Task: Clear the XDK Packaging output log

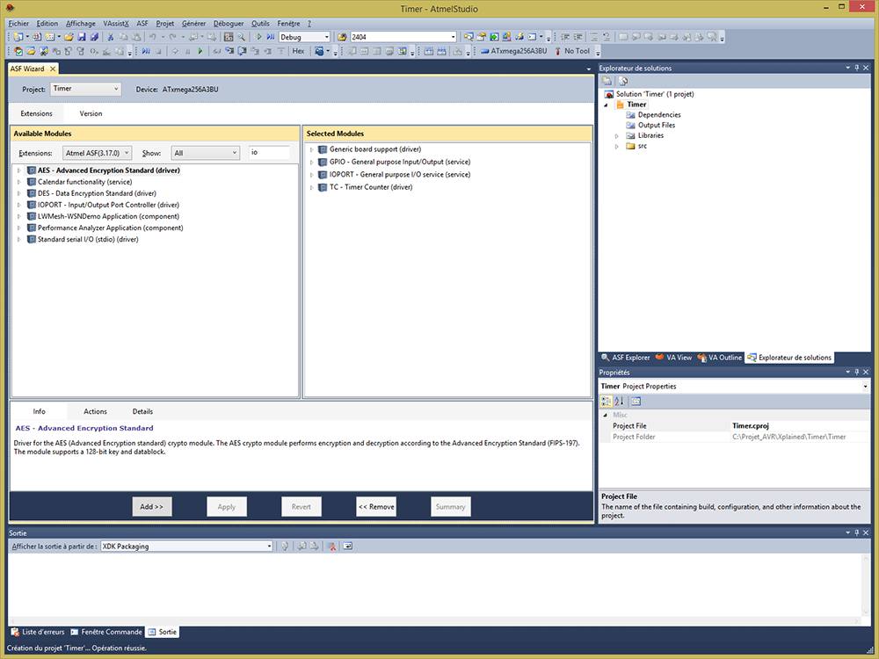Action: [332, 547]
